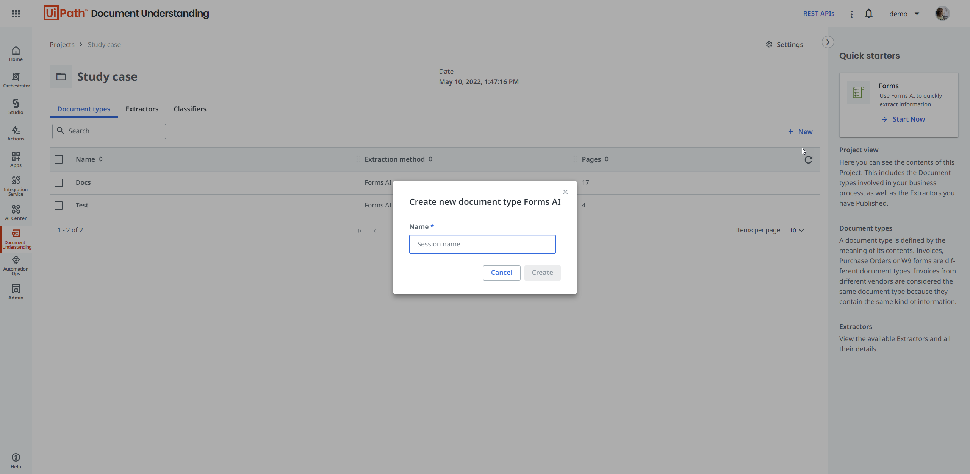Click the May 10, 2022 date value
This screenshot has height=474, width=970.
click(x=479, y=82)
